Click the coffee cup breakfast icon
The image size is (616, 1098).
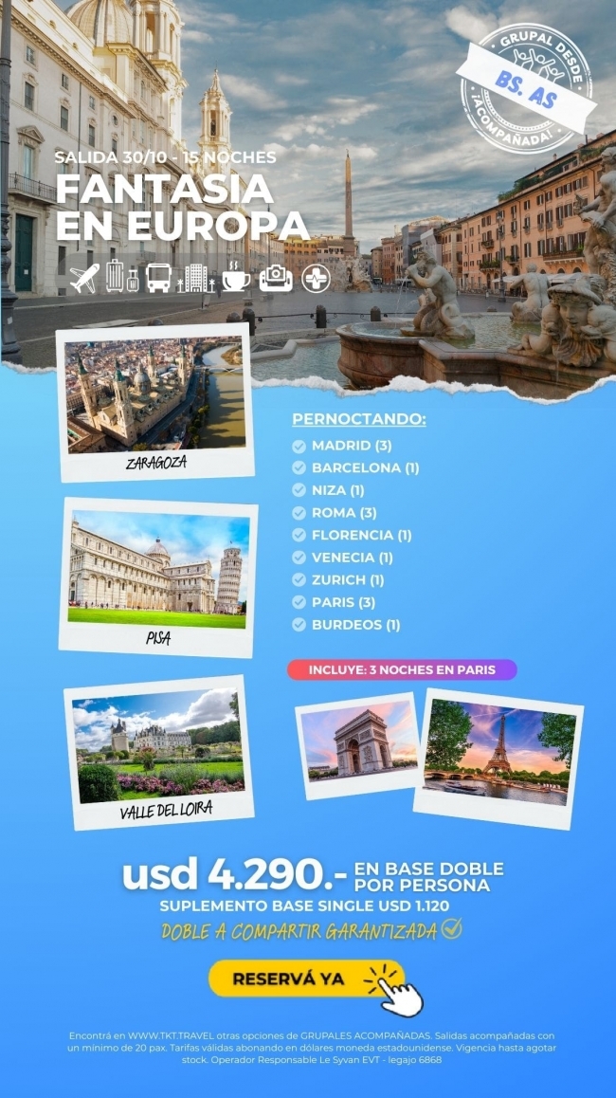[x=236, y=279]
